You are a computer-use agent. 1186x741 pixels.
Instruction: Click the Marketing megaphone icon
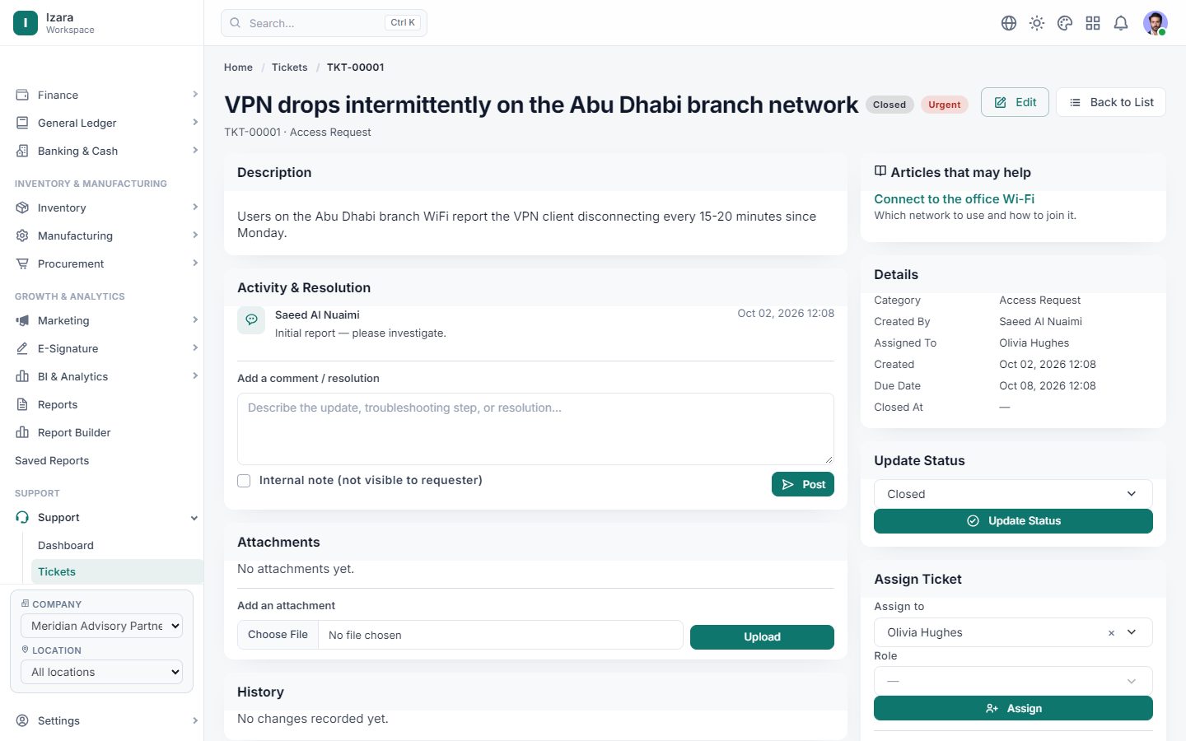click(22, 320)
